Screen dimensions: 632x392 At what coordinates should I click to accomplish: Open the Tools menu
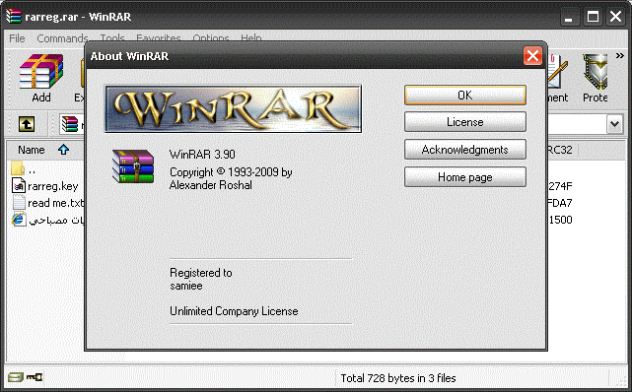point(112,37)
